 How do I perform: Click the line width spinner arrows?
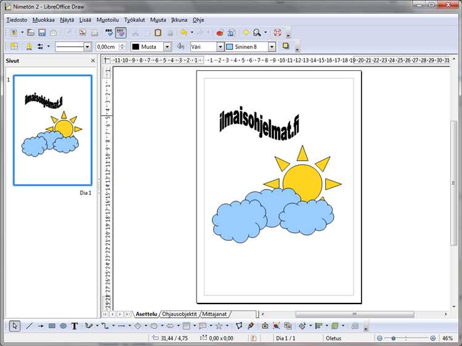point(122,47)
